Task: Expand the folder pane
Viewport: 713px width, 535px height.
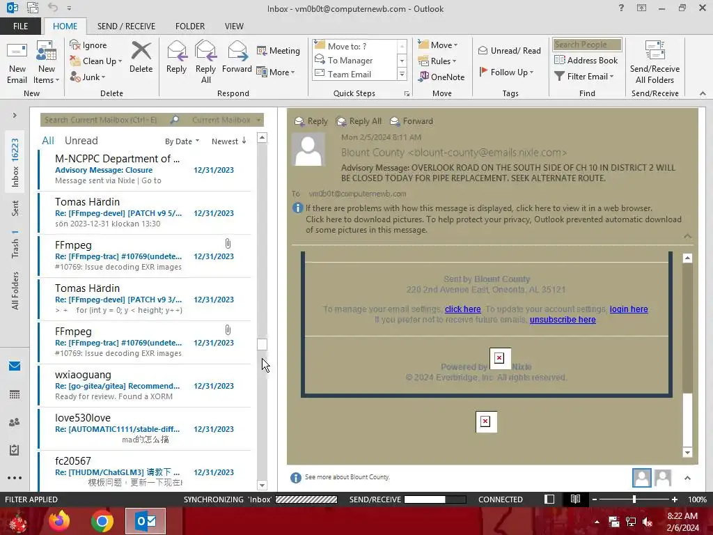Action: (15, 116)
